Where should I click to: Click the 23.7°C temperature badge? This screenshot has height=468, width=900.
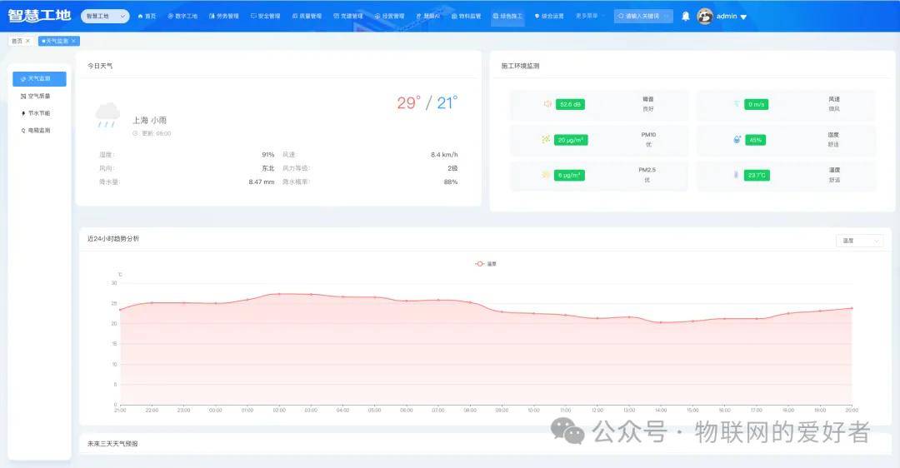click(x=757, y=175)
